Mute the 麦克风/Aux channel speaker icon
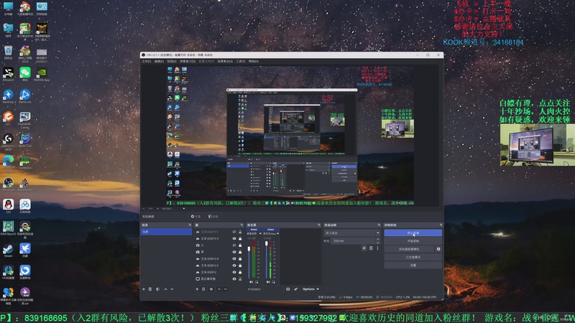Screen dimensions: 575x323 point(268,282)
